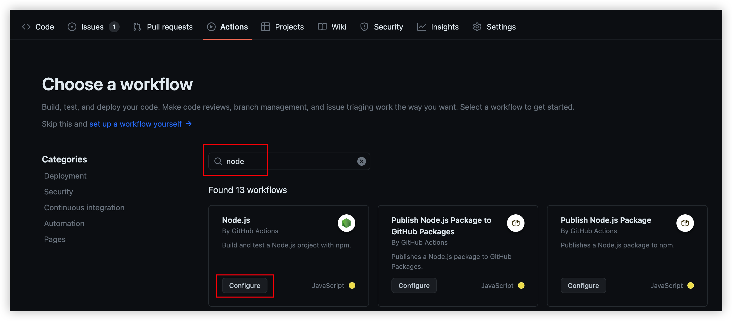Click the package icon on the GitHub Packages card
This screenshot has height=321, width=732.
(515, 223)
